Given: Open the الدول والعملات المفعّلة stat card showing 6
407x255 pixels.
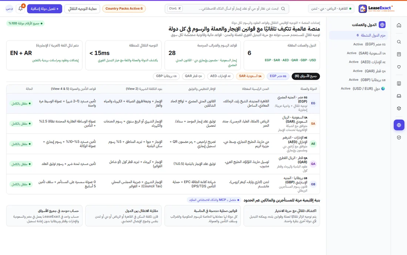Looking at the screenshot, I should [x=282, y=55].
